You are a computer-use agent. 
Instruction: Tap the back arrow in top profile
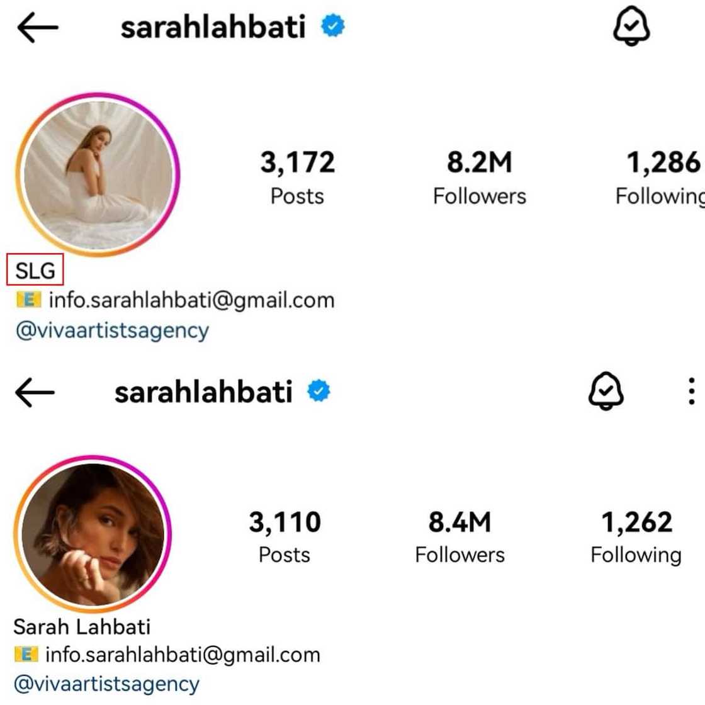(38, 28)
